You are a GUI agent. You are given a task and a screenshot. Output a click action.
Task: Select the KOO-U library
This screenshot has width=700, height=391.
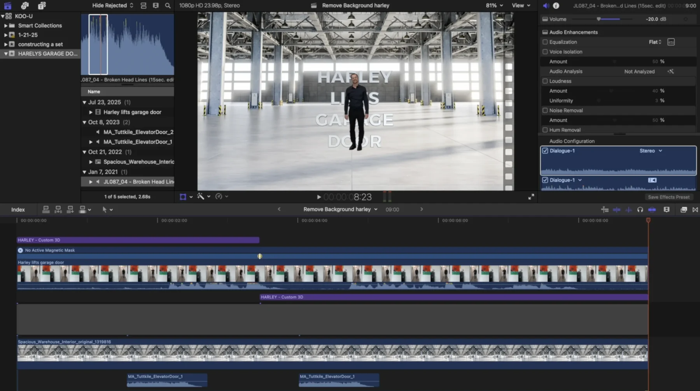pyautogui.click(x=24, y=16)
